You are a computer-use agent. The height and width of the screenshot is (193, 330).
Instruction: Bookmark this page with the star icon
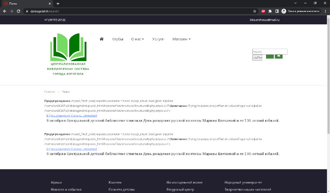255,11
